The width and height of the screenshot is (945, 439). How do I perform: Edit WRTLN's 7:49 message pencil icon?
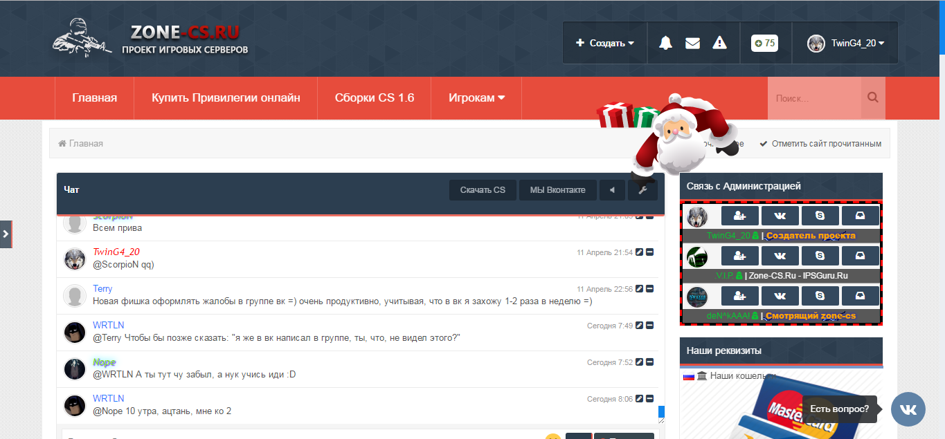tap(640, 326)
